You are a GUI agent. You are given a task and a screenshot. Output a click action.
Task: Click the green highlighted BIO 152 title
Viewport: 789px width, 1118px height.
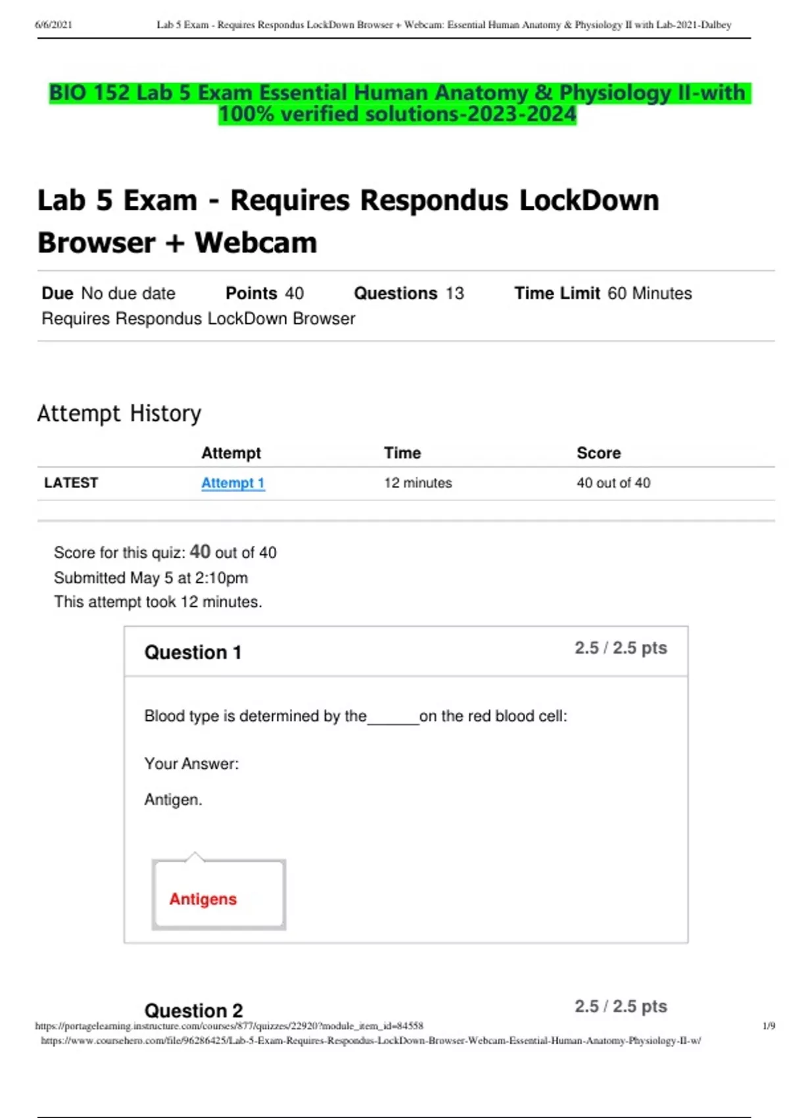point(398,103)
